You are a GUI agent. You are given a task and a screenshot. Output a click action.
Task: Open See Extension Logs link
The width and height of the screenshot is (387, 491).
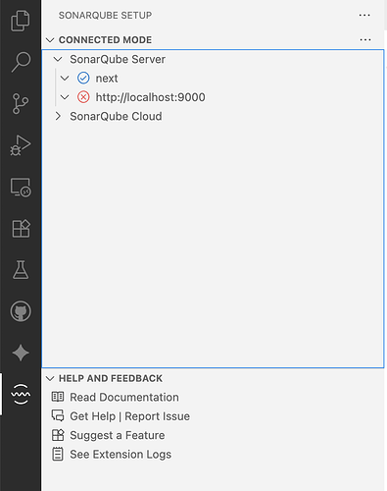pyautogui.click(x=121, y=454)
